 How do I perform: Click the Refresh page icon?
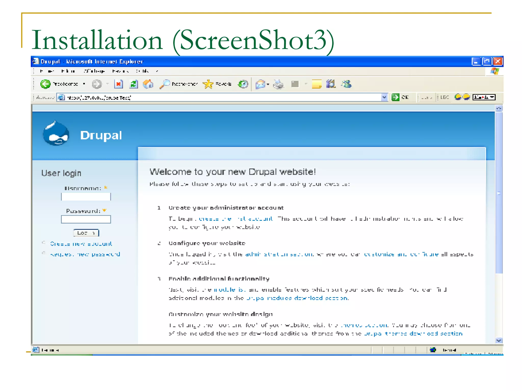pyautogui.click(x=134, y=84)
